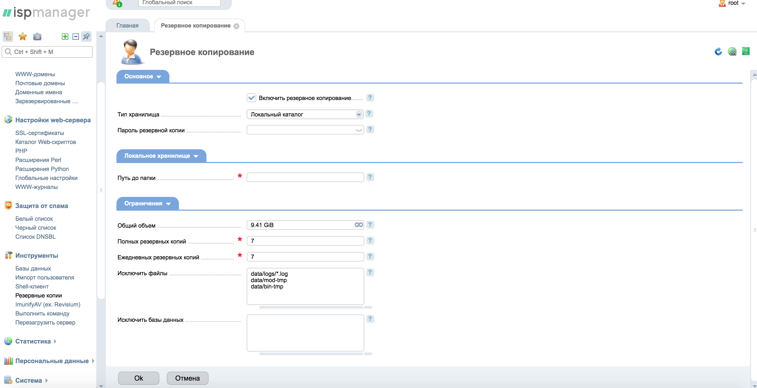Switch to the Главная tab
The height and width of the screenshot is (388, 757).
(127, 26)
